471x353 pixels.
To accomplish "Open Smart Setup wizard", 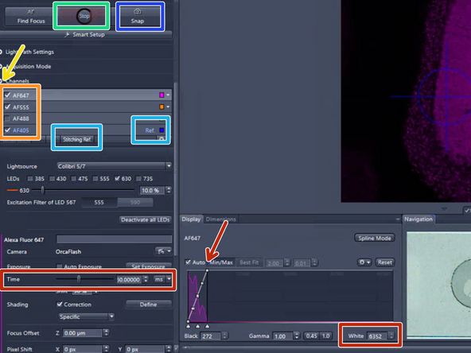I will pyautogui.click(x=85, y=35).
